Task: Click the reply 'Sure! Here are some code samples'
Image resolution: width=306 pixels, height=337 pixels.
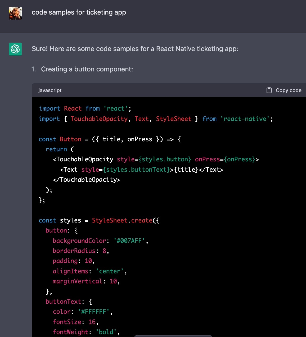Action: (135, 49)
